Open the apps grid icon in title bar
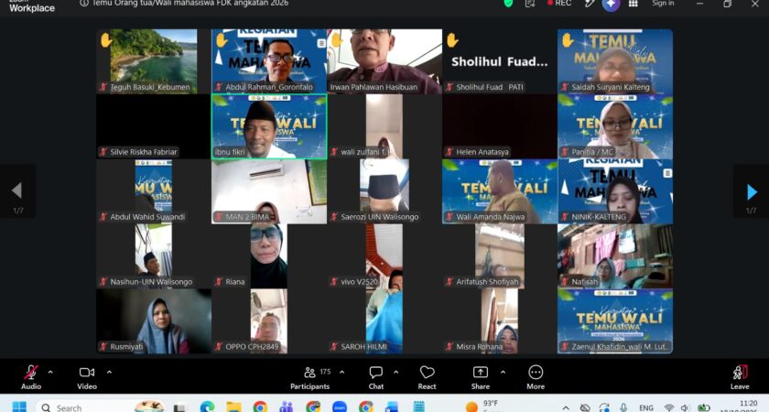The image size is (769, 412). coord(634,3)
